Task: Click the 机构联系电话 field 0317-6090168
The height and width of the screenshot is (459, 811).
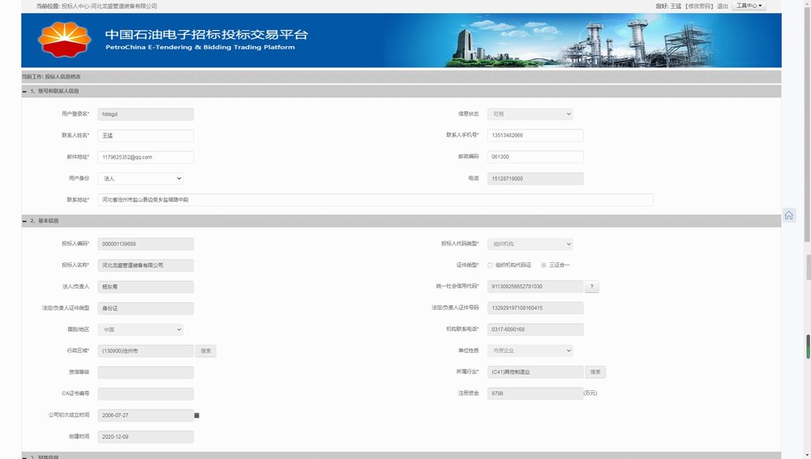Action: 535,329
